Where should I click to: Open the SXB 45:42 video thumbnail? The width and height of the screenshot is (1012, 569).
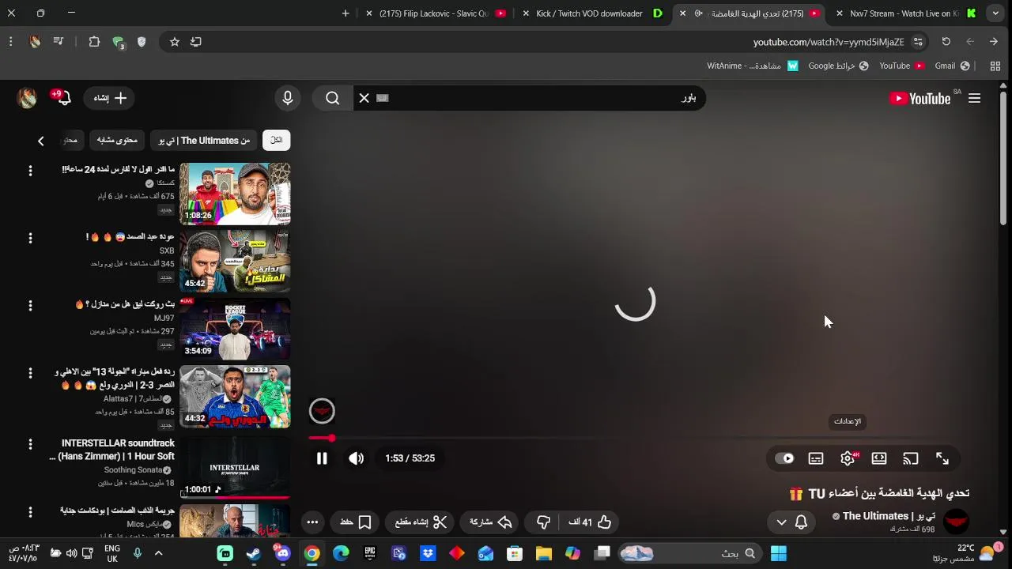235,262
